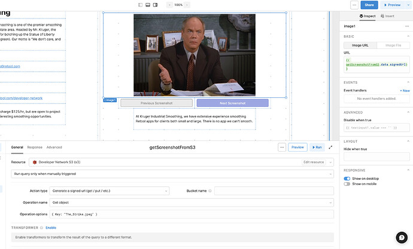
Task: Click the getScreenshotFromS3 query name
Action: (172, 147)
